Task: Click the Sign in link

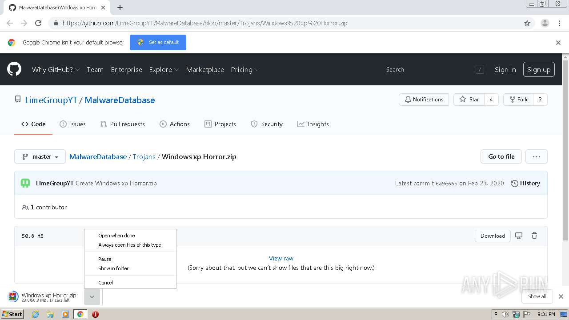Action: (x=505, y=69)
